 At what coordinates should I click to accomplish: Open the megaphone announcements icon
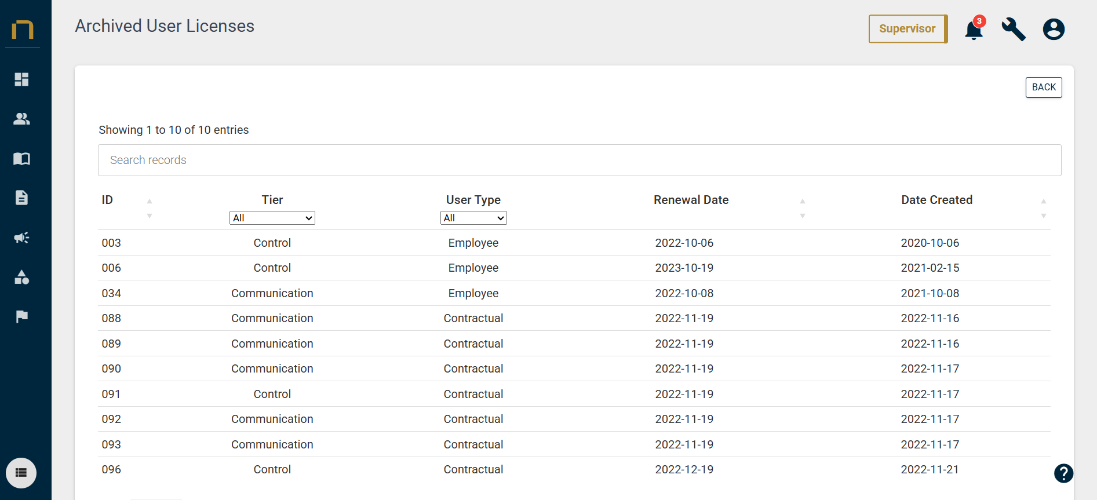(21, 238)
